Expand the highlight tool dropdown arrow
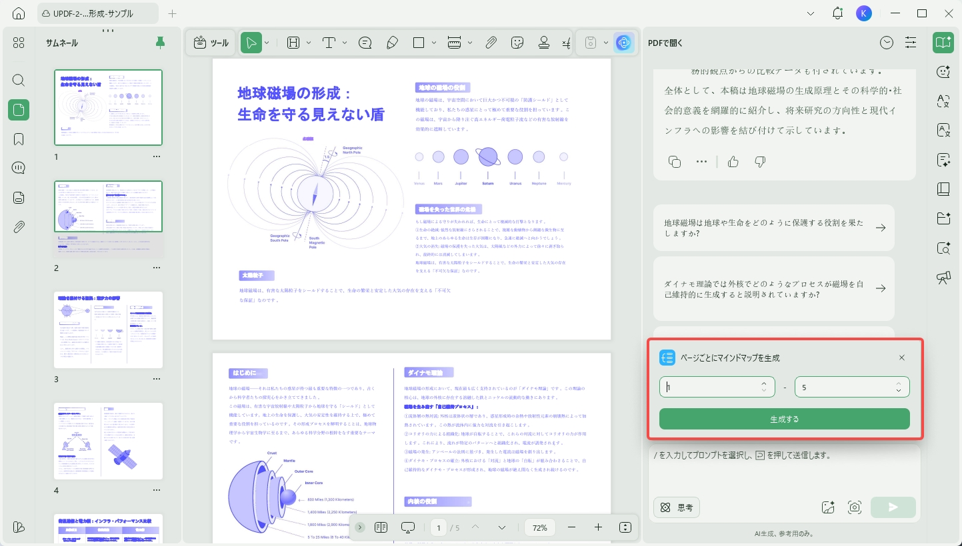The image size is (962, 546). point(309,43)
